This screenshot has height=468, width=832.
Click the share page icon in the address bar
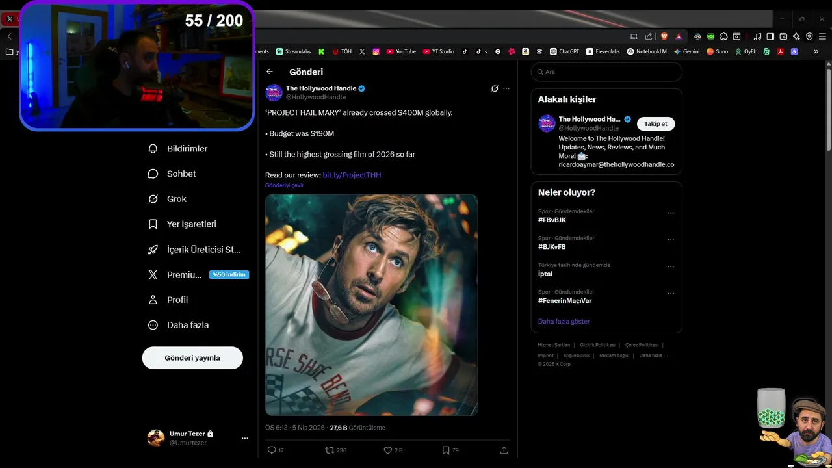tap(649, 36)
